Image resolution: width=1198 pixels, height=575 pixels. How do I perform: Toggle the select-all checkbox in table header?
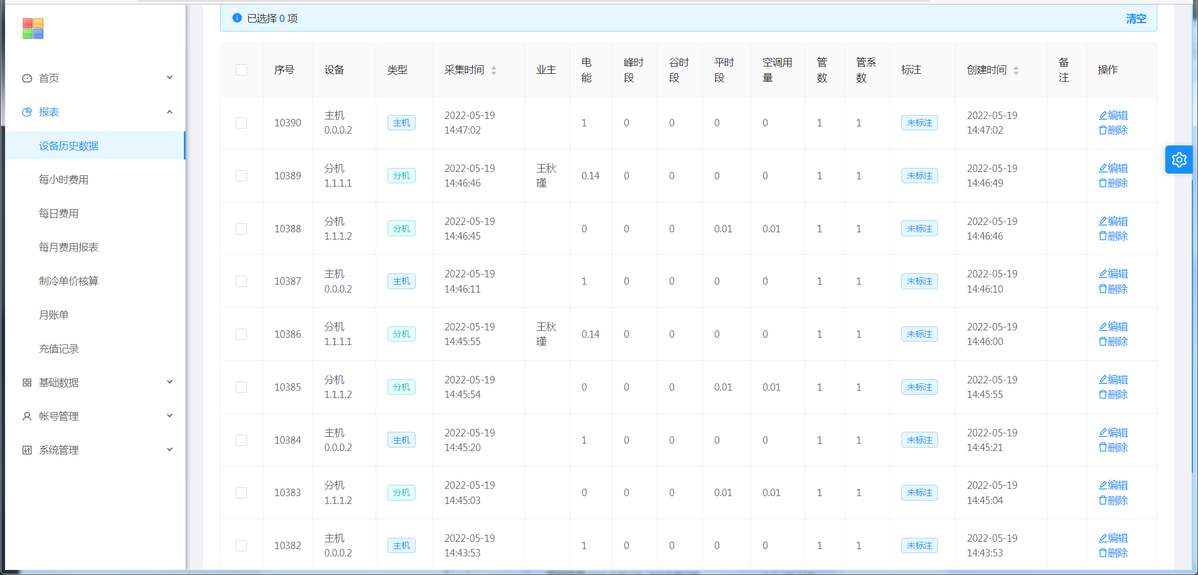pyautogui.click(x=241, y=70)
